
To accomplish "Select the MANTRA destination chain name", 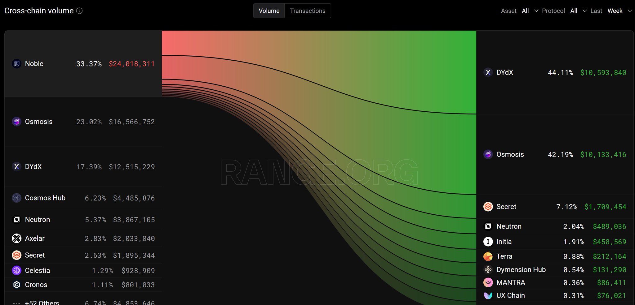I will click(x=511, y=282).
